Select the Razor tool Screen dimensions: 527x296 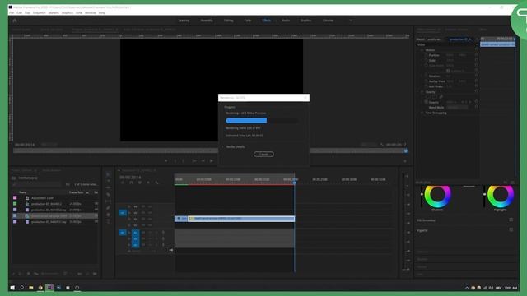(x=108, y=194)
